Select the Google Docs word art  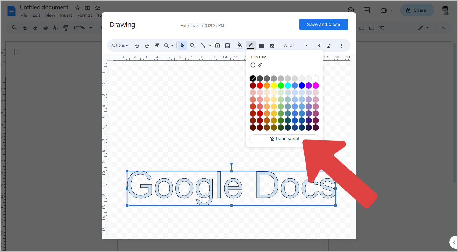click(x=231, y=188)
